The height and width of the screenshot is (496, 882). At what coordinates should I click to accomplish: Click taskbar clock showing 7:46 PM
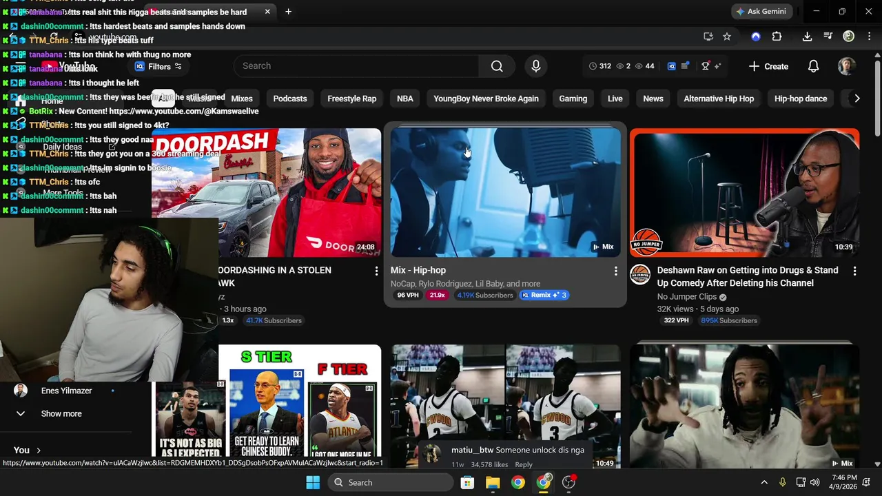click(844, 482)
